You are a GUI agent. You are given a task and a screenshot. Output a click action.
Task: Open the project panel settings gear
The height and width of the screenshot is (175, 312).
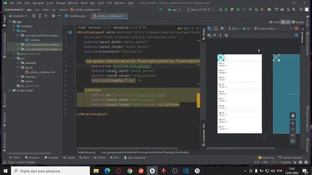click(53, 16)
